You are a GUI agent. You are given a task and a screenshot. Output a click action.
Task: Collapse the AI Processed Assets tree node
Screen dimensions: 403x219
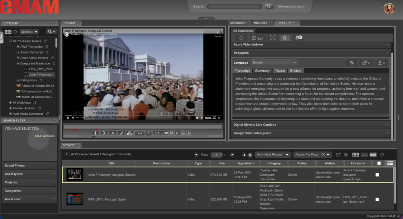point(10,41)
